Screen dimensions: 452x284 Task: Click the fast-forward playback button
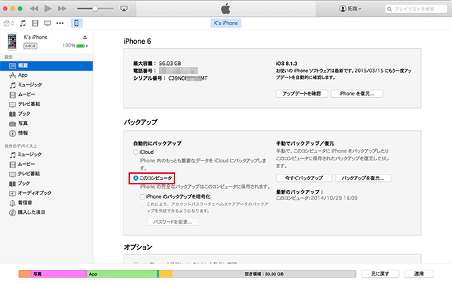click(61, 8)
